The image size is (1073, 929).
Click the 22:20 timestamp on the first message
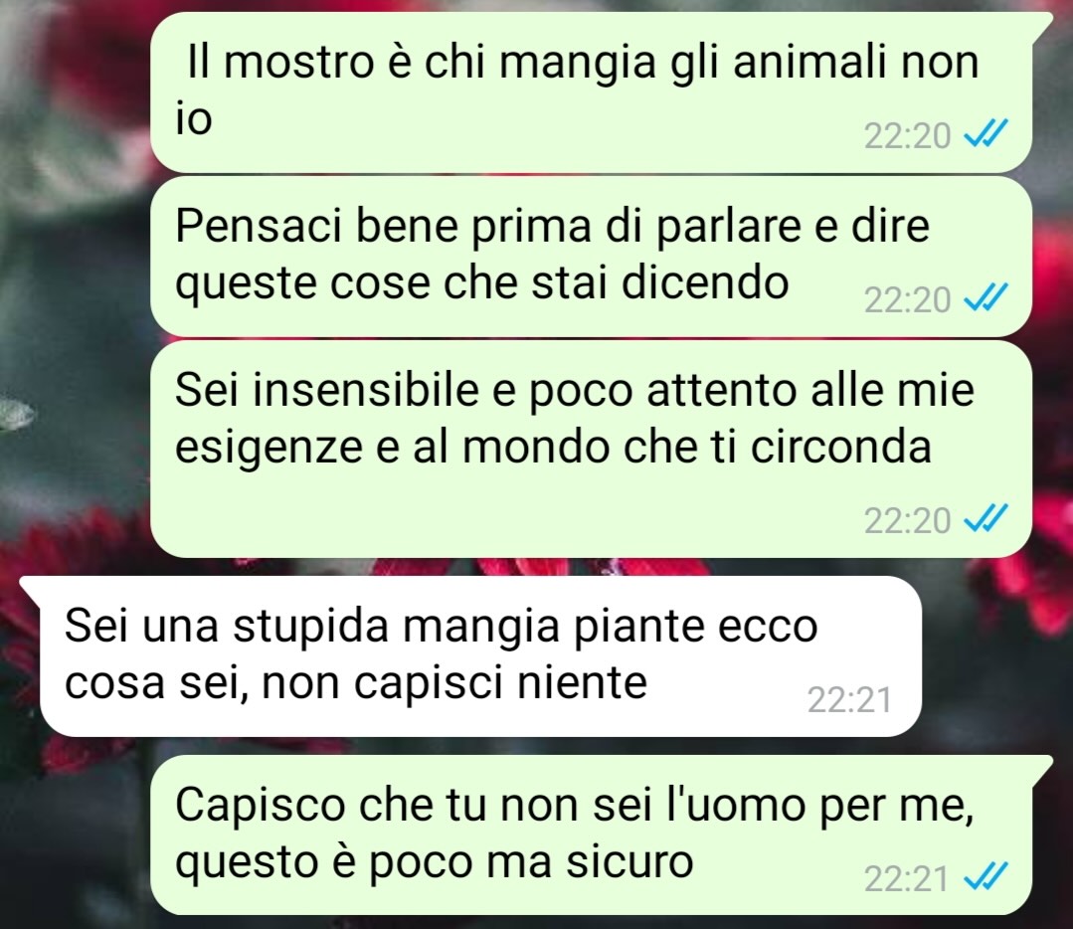(907, 135)
